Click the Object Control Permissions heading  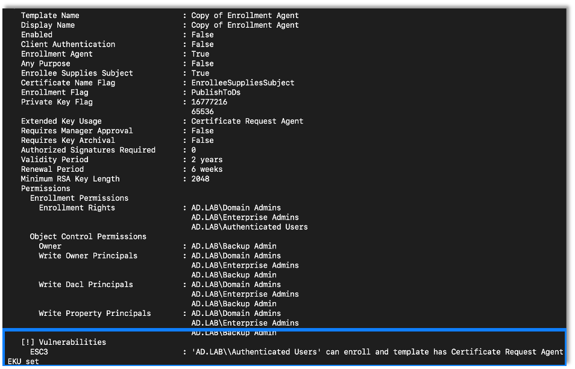[x=88, y=236]
